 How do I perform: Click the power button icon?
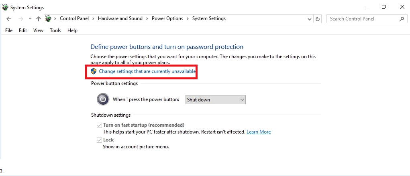pyautogui.click(x=103, y=99)
